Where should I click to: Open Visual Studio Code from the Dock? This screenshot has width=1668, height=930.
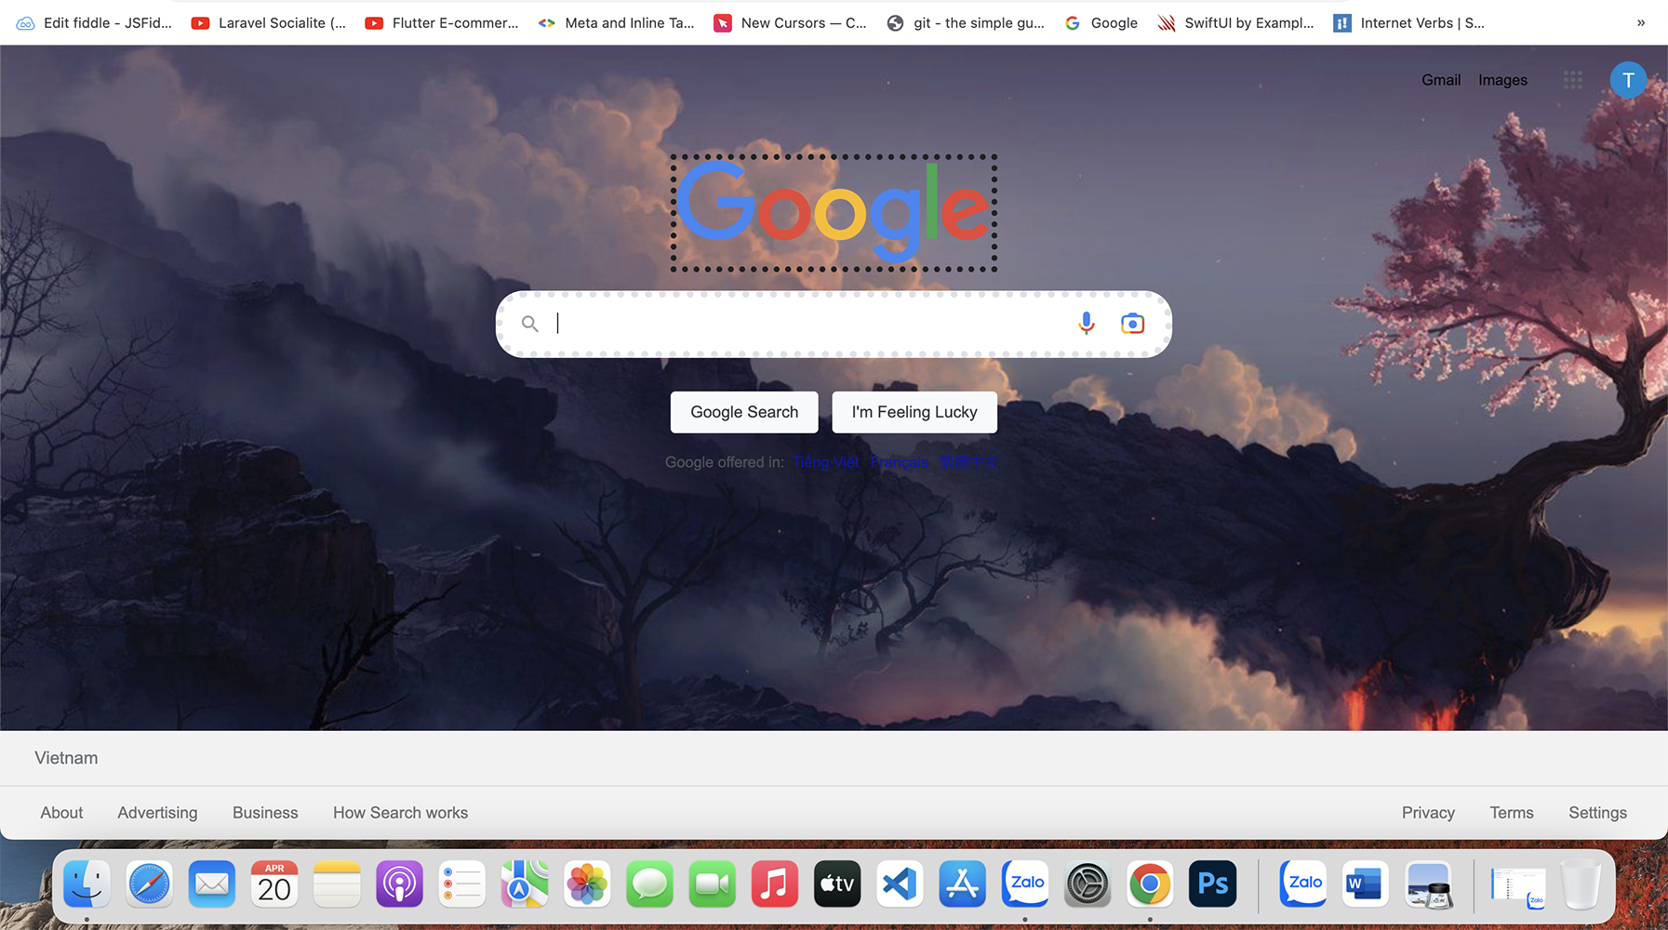(x=900, y=883)
